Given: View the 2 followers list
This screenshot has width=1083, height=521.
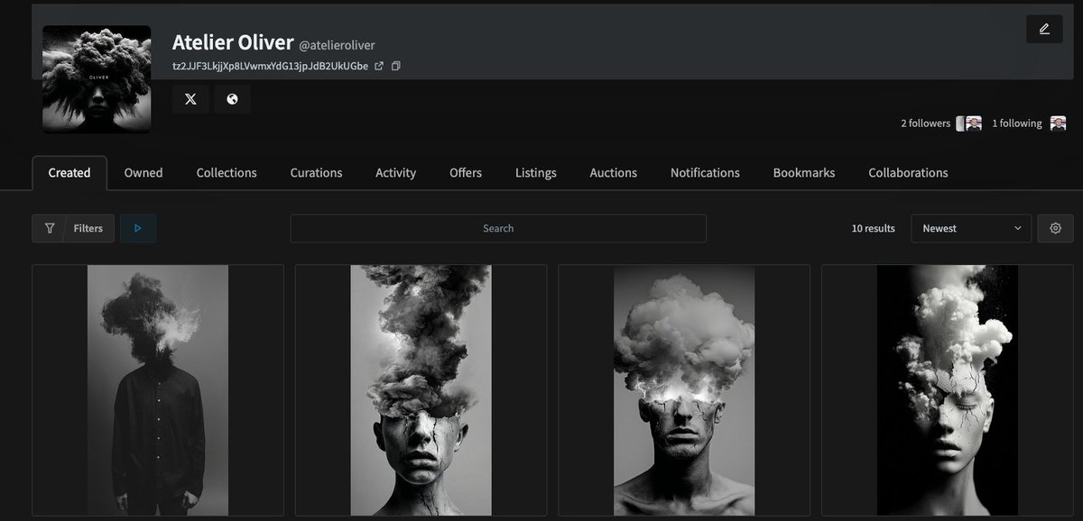Looking at the screenshot, I should pyautogui.click(x=924, y=123).
